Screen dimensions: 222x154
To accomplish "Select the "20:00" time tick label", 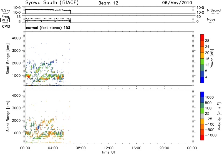I will (x=164, y=148).
